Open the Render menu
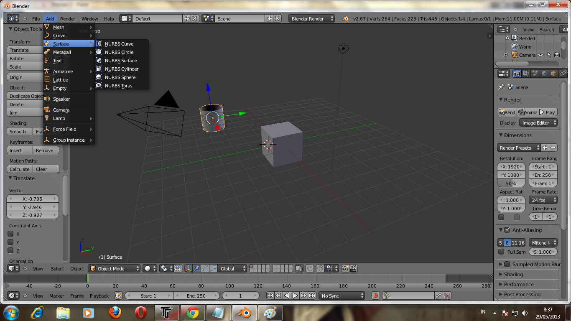The image size is (571, 321). coord(67,18)
